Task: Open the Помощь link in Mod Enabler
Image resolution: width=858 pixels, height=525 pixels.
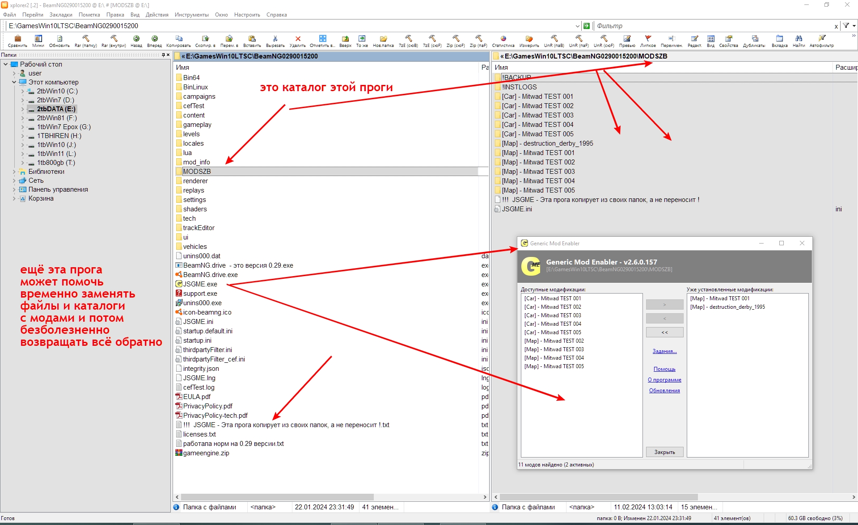Action: pos(664,369)
